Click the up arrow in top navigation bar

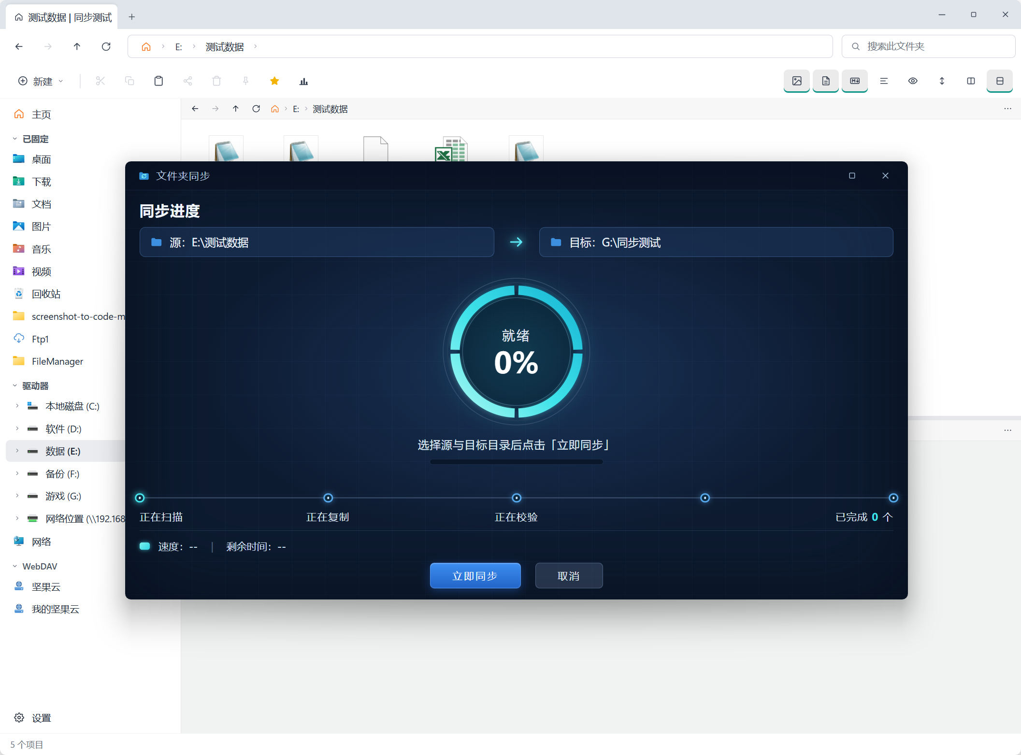(77, 46)
